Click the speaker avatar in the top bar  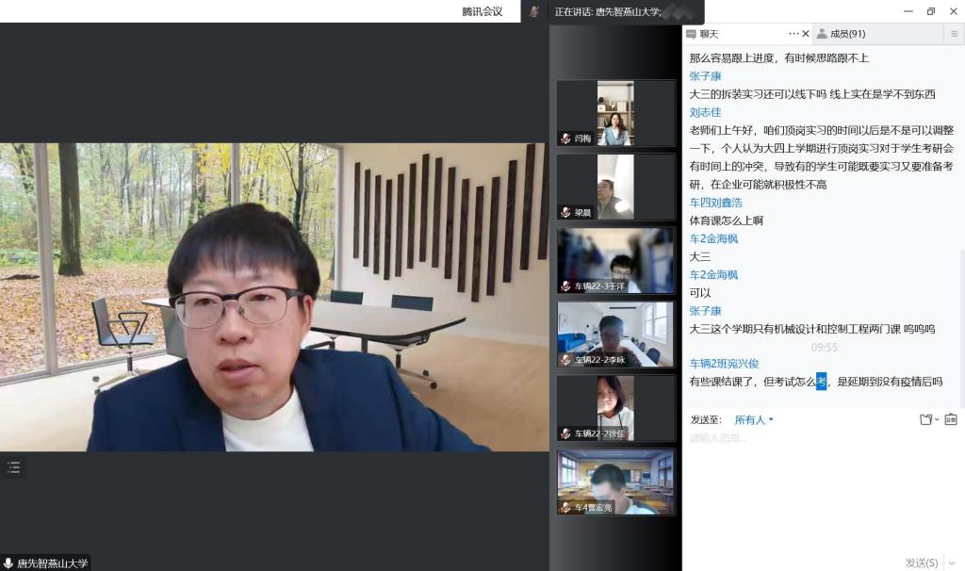pos(534,11)
